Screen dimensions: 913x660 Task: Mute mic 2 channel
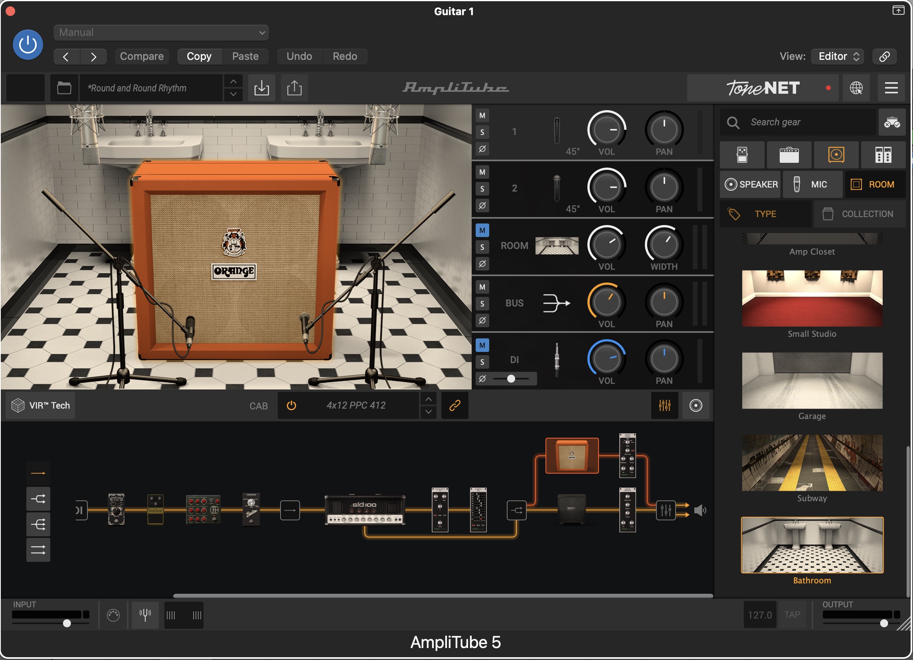[482, 172]
